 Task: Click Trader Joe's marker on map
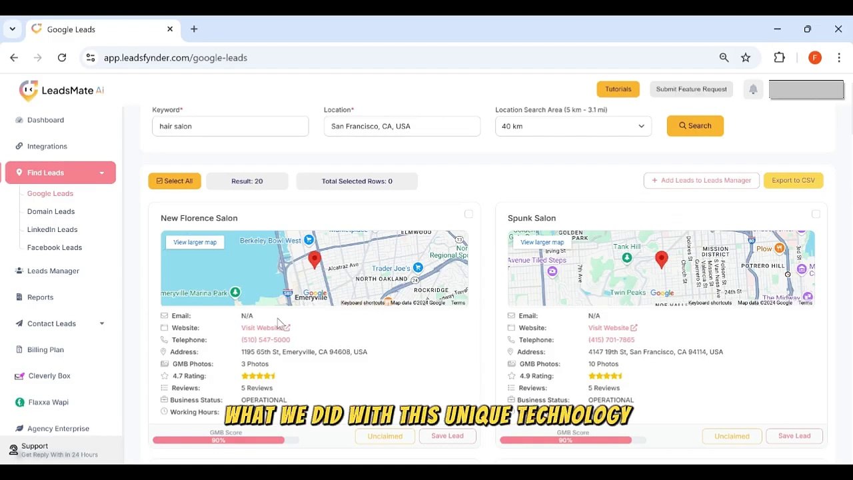tap(418, 268)
